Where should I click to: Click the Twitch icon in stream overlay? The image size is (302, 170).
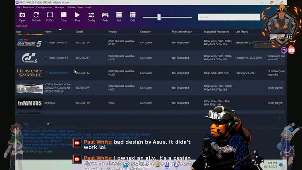pos(284,51)
